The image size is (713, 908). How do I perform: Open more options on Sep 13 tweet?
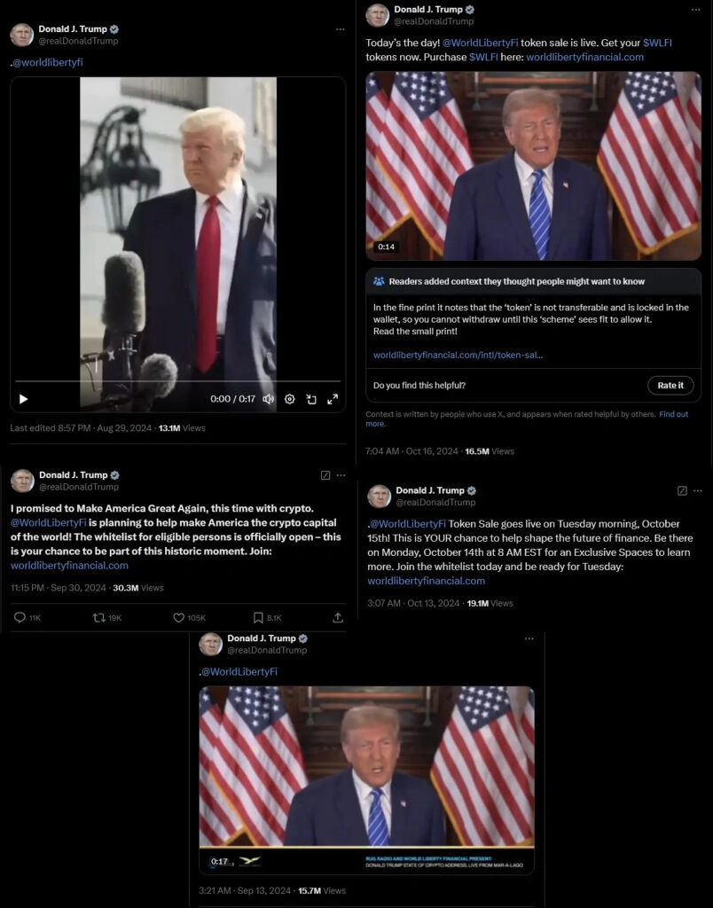pyautogui.click(x=529, y=638)
